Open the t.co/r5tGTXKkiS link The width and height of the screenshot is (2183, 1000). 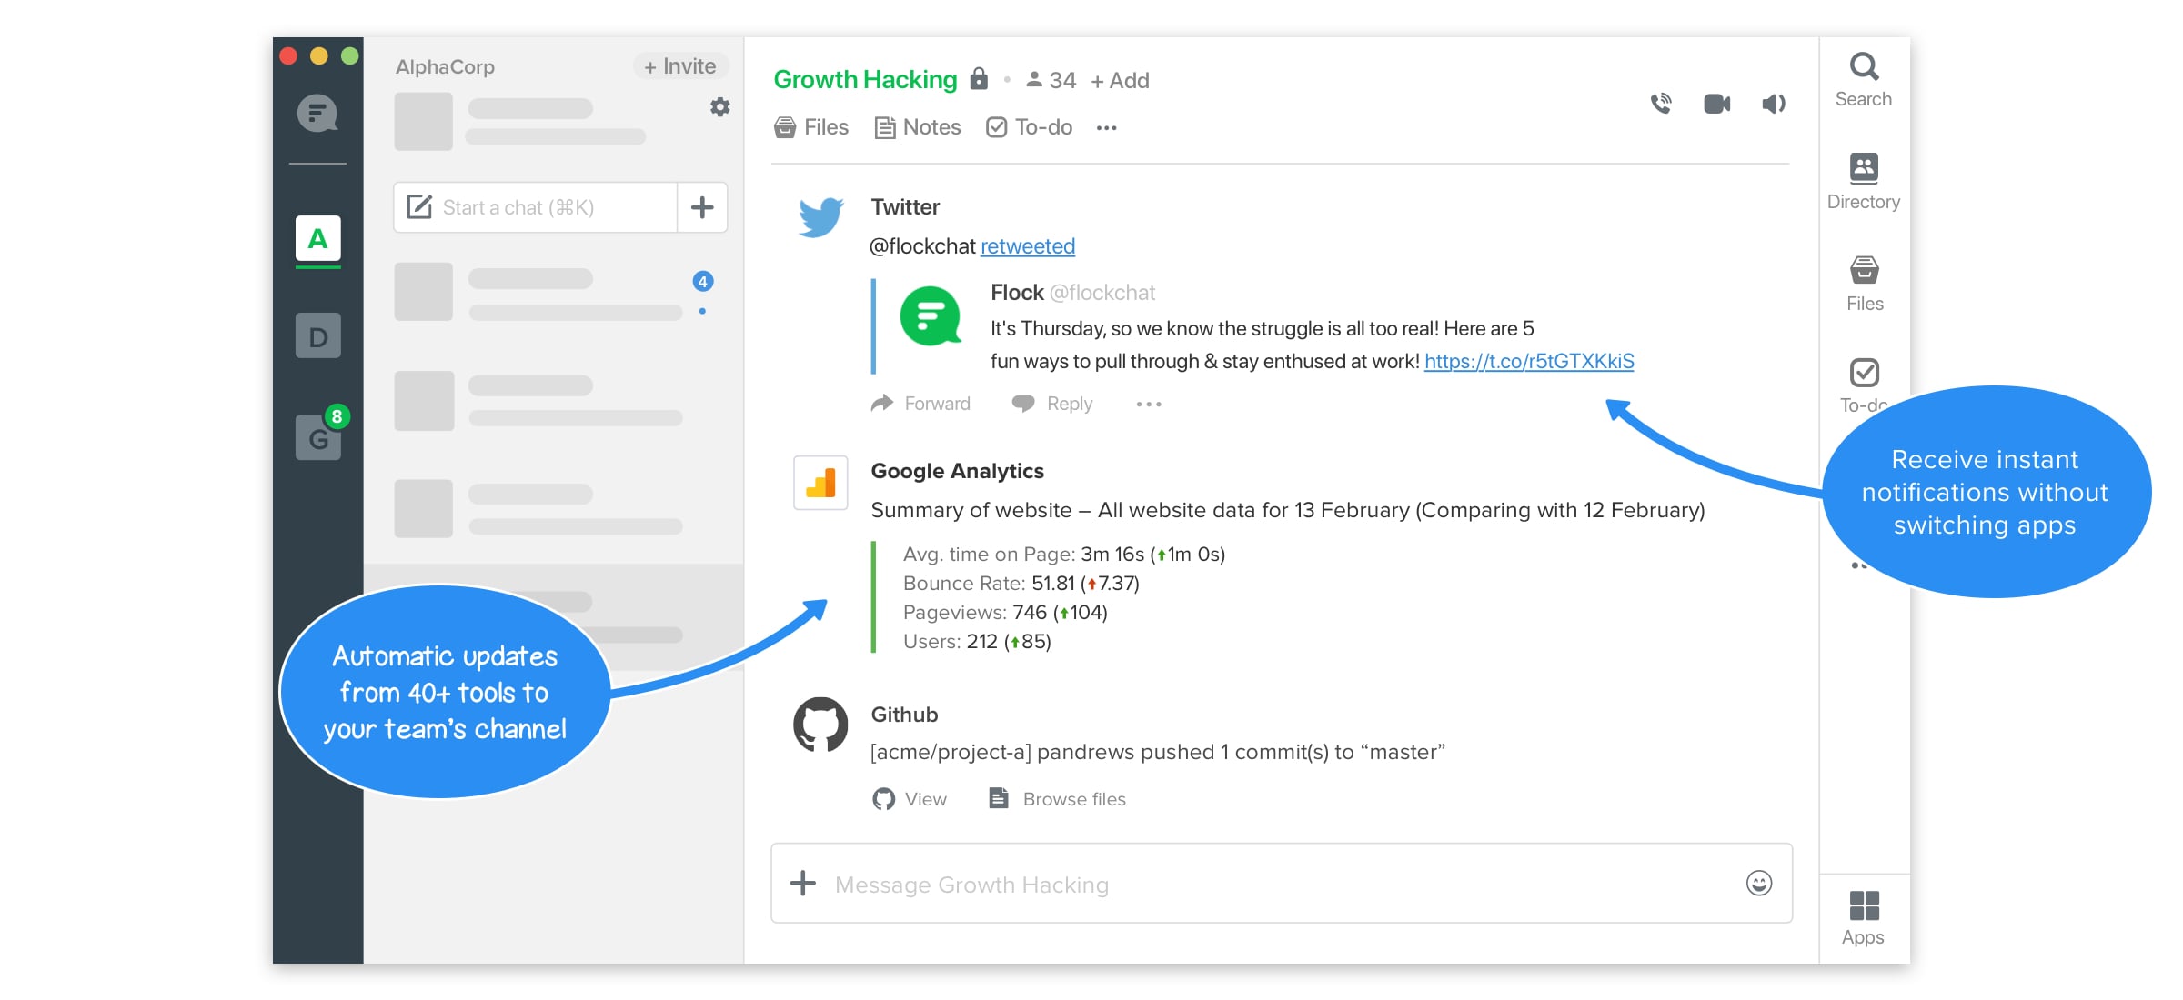point(1529,361)
